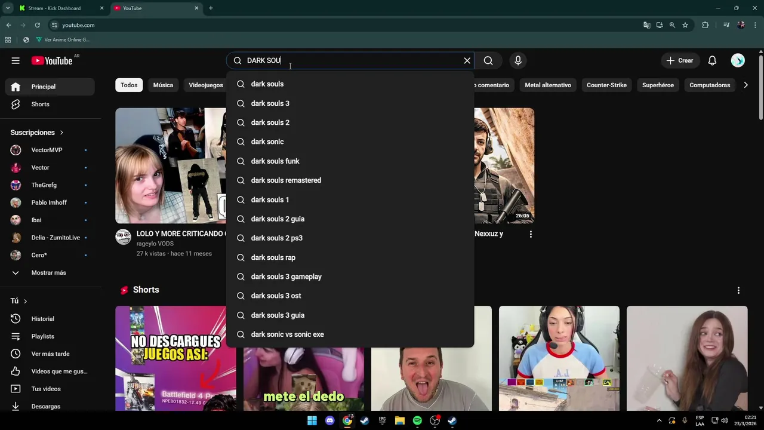Image resolution: width=764 pixels, height=430 pixels.
Task: Reload the YouTube page
Action: click(x=37, y=25)
